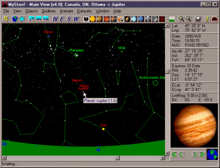Click the single-left step back arrow

181,155
